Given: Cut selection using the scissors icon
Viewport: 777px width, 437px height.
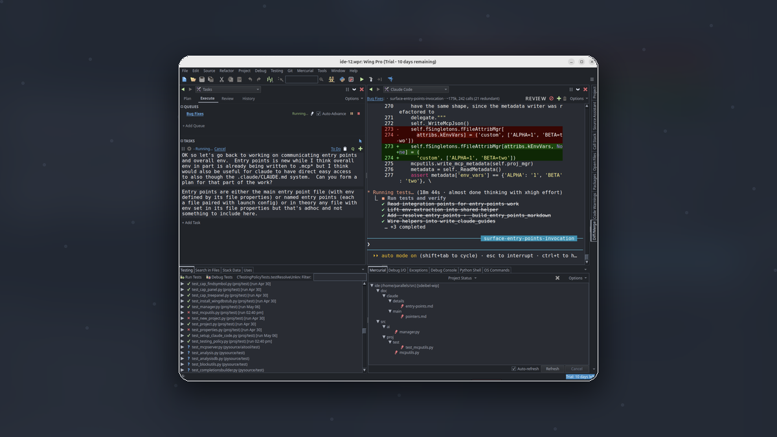Looking at the screenshot, I should pyautogui.click(x=221, y=79).
